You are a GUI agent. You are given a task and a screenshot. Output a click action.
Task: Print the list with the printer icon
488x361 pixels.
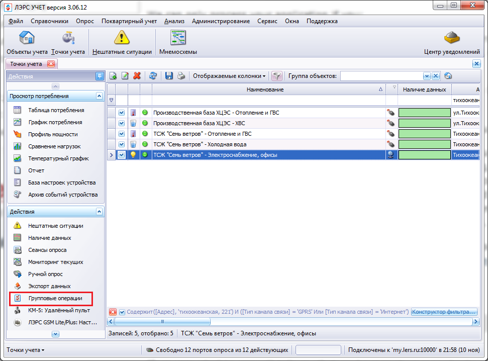point(181,76)
